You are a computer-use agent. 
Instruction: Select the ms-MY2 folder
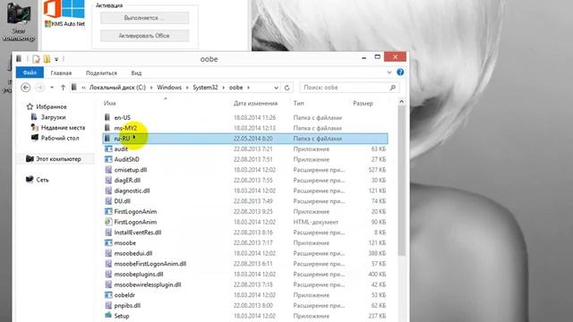tap(125, 128)
